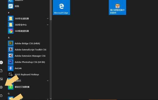Launch 360极速浏览器 from the app list
This screenshot has height=100, width=158.
coord(29,31)
